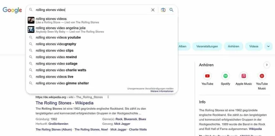The width and height of the screenshot is (275, 136).
Task: Click magnifier icon beside 'videos live' suggestion
Action: pos(31,77)
